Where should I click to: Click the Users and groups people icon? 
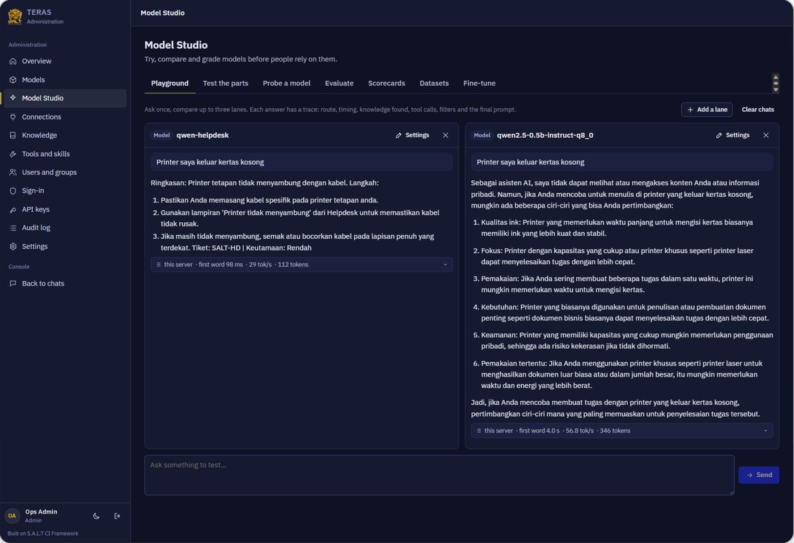coord(13,172)
